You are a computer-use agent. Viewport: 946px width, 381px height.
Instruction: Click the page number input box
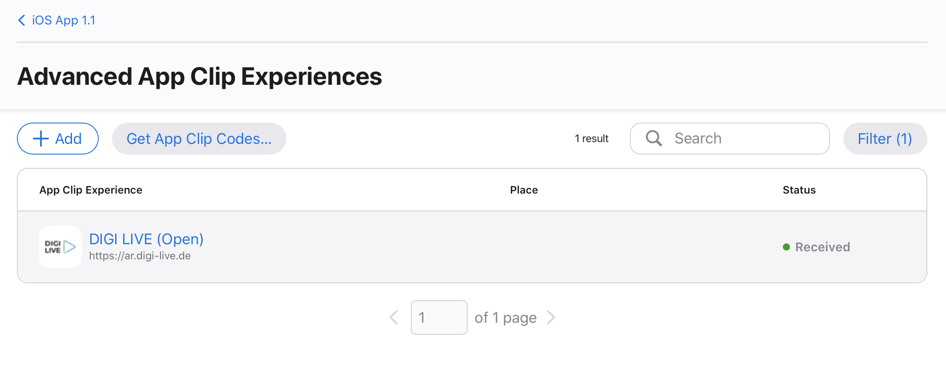(x=439, y=317)
